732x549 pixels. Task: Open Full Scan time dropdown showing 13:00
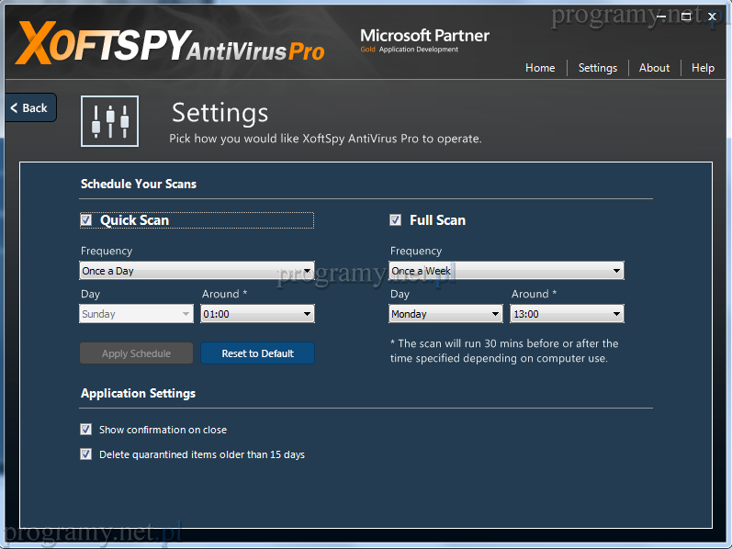coord(567,314)
